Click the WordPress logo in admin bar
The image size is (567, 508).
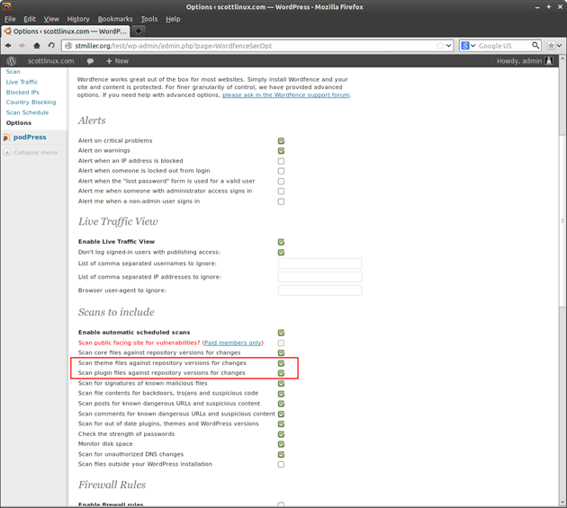12,61
